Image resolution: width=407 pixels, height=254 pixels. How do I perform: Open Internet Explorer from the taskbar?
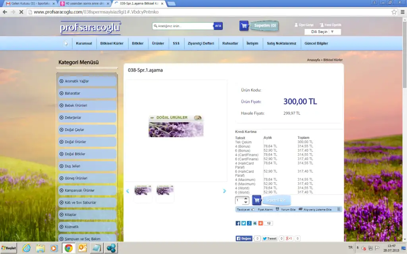tap(27, 248)
